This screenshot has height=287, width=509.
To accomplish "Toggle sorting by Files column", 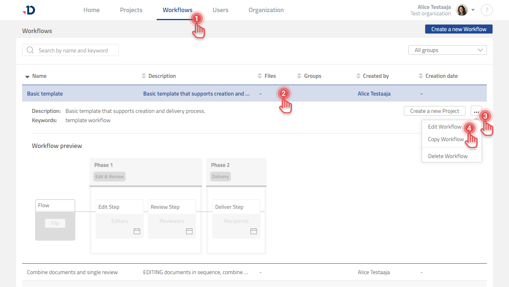I will point(260,76).
